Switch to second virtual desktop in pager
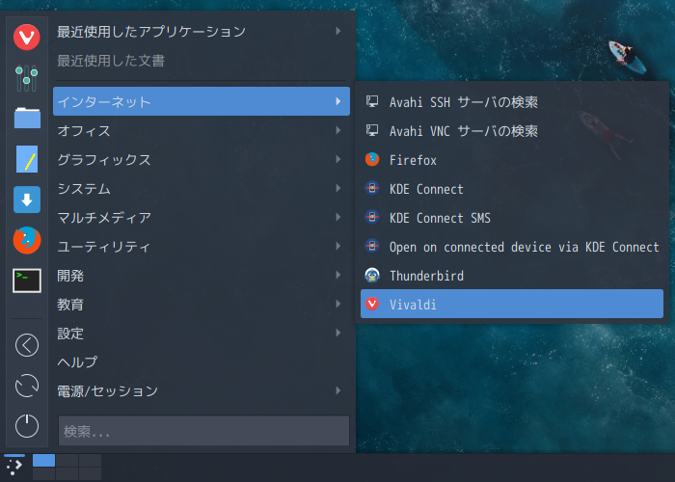The width and height of the screenshot is (675, 482). tap(67, 460)
